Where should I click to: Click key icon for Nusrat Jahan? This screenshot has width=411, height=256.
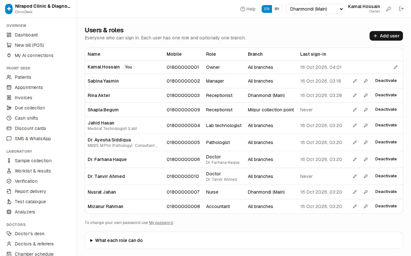pyautogui.click(x=366, y=192)
